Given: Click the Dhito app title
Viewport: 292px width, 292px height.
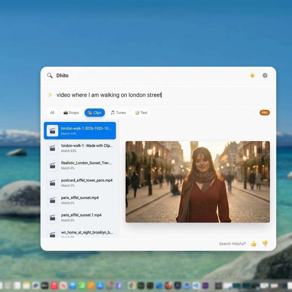Looking at the screenshot, I should (x=62, y=75).
